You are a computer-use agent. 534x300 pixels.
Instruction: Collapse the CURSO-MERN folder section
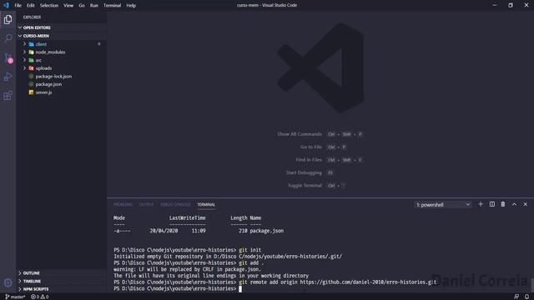click(36, 36)
